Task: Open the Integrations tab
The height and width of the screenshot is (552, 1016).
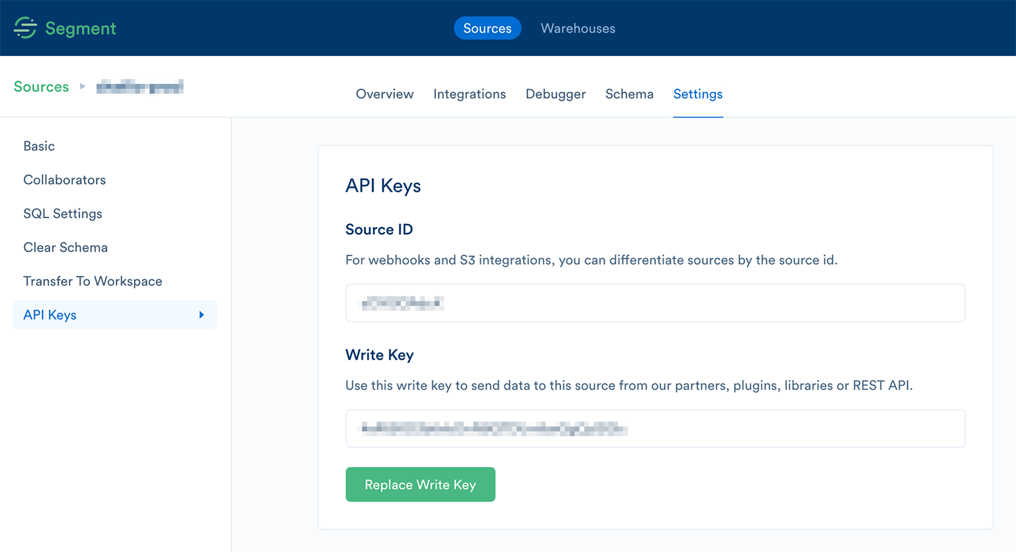Action: [x=469, y=94]
